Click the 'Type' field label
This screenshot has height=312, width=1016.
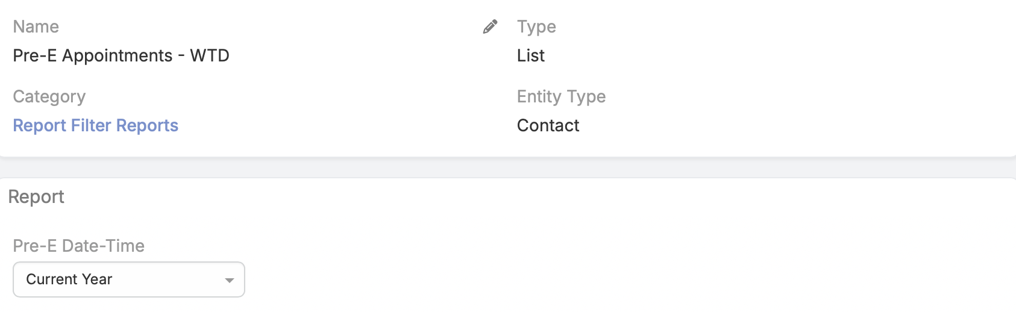point(536,27)
